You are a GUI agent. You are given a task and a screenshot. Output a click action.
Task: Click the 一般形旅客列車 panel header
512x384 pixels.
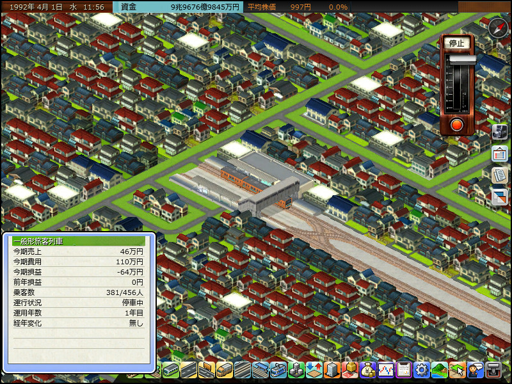click(79, 241)
